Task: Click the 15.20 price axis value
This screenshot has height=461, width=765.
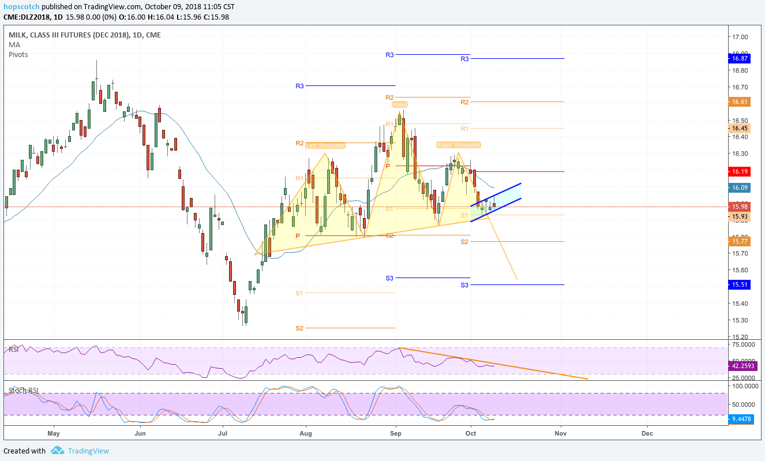Action: 740,336
